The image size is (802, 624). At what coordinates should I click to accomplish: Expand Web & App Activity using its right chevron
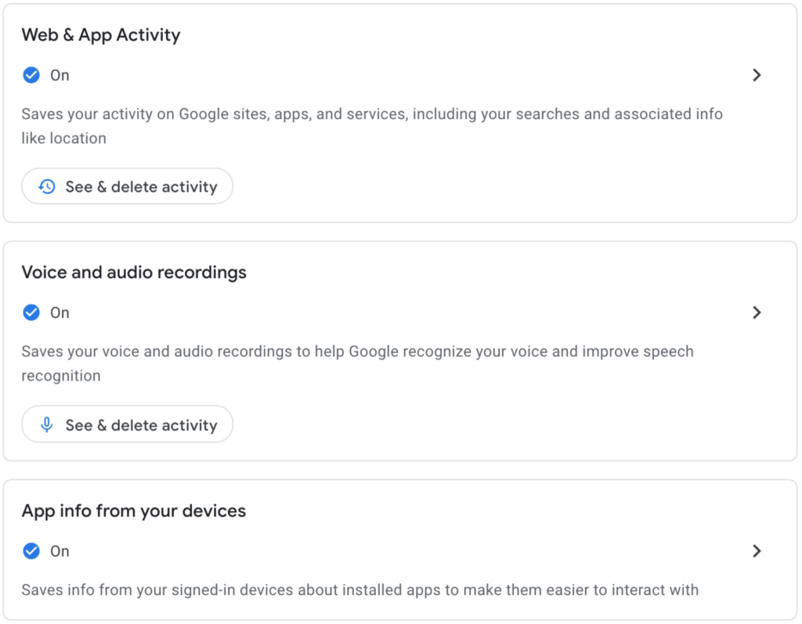757,75
